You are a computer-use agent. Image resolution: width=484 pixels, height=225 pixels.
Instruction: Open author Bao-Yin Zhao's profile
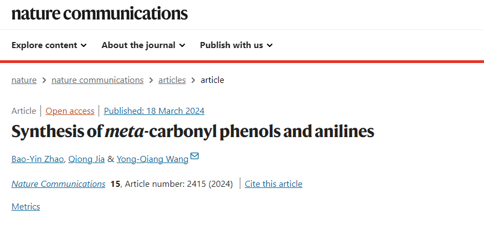[x=38, y=159]
